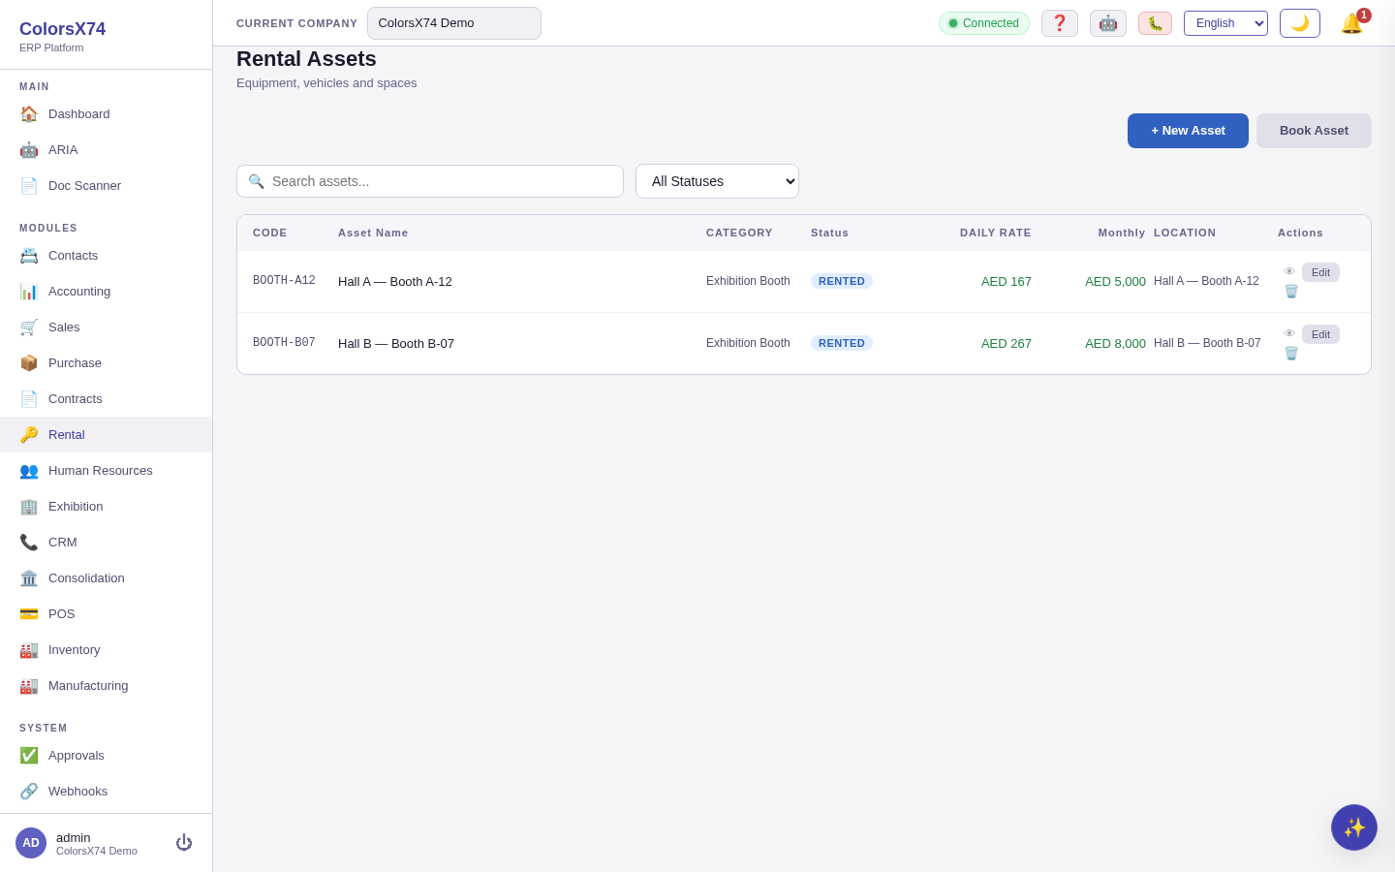The image size is (1395, 872).
Task: Select the Inventory menu item
Action: tap(107, 649)
